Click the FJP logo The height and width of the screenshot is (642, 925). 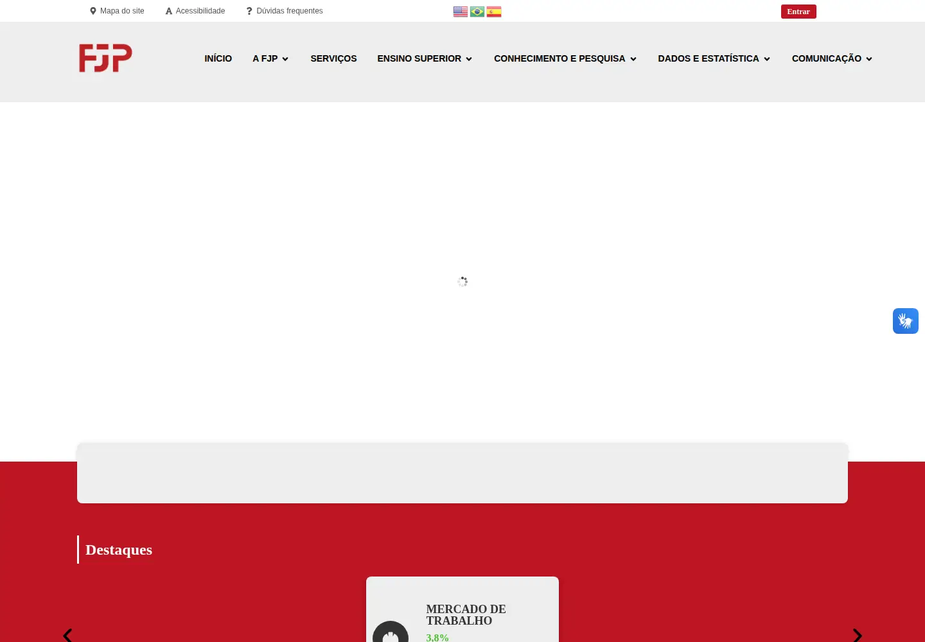click(105, 58)
